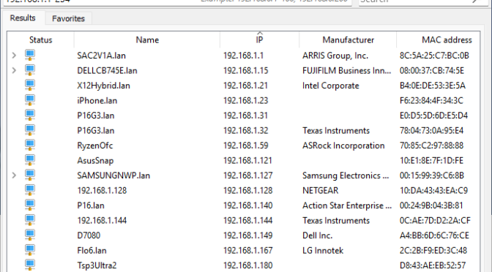492x272 pixels.
Task: Click manufacturer Intel Corporate
Action: (331, 86)
